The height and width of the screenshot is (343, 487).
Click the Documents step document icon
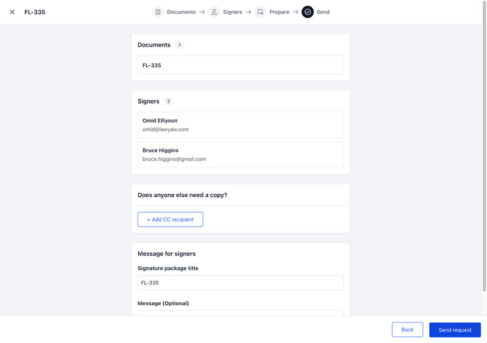point(158,12)
